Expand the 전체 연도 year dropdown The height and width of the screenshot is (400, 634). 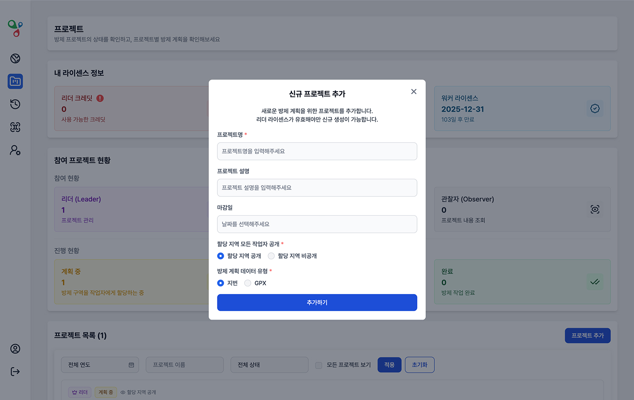pos(100,365)
